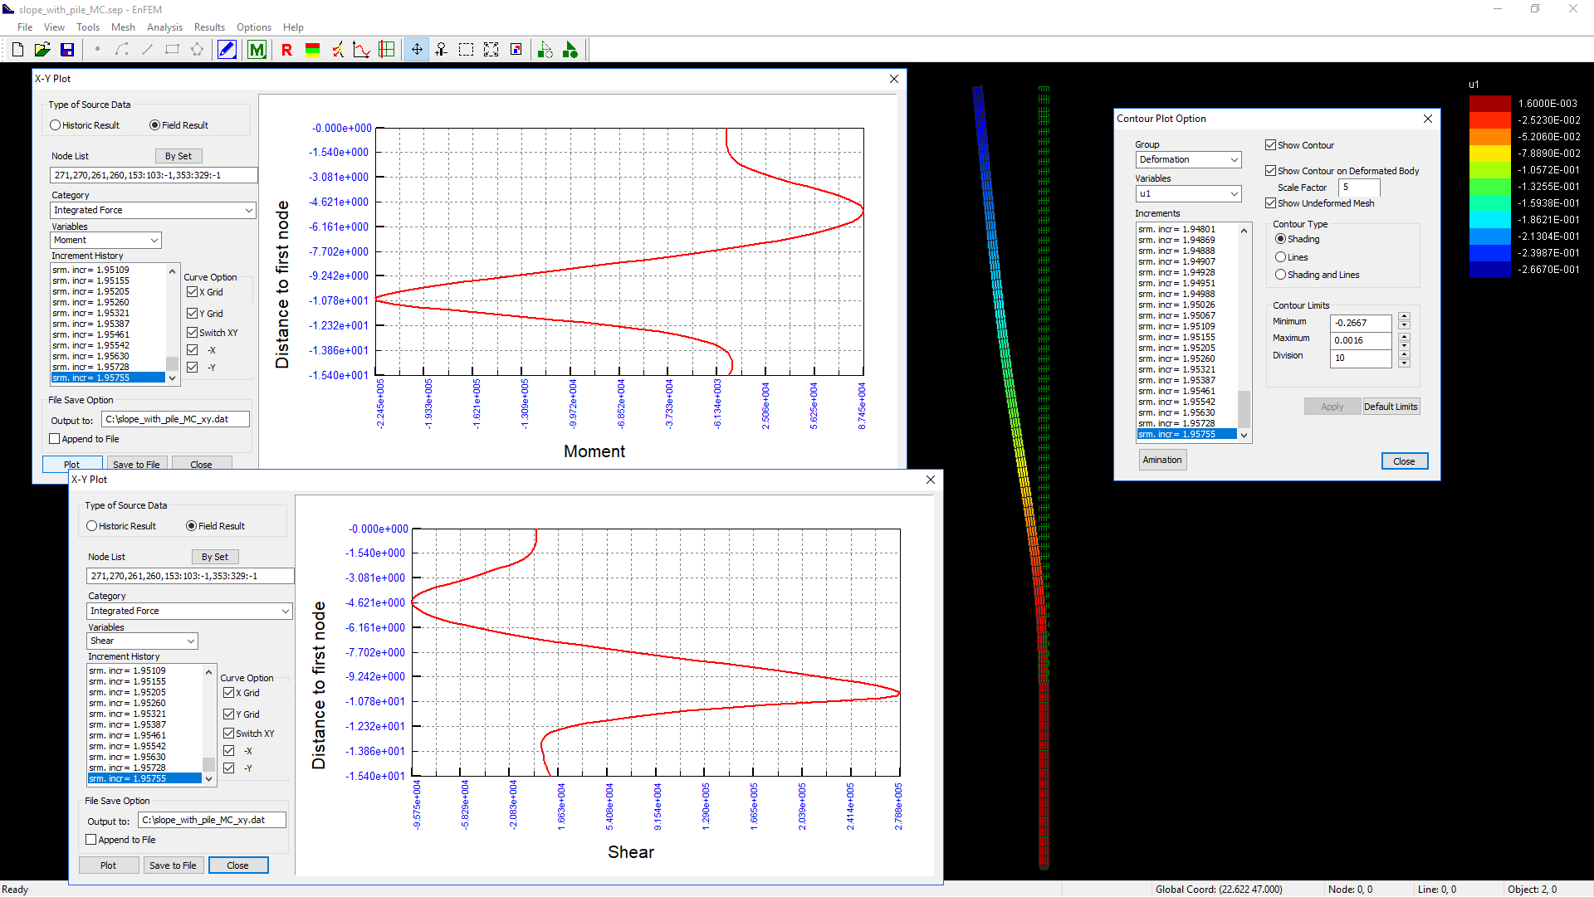Click Save to File in Shear plot
This screenshot has height=897, width=1594.
(x=173, y=865)
